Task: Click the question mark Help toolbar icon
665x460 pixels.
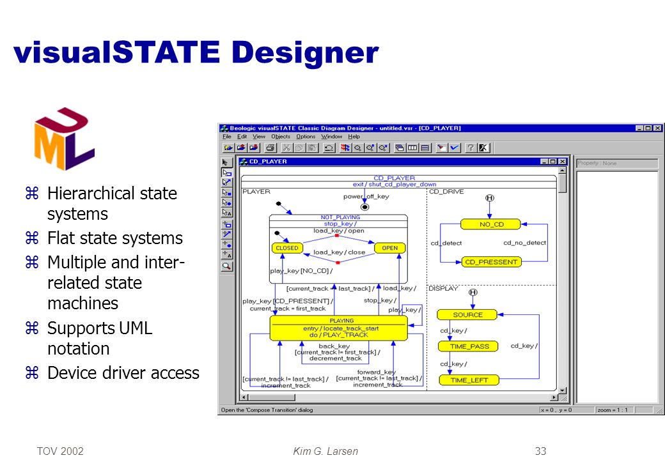Action: click(471, 148)
